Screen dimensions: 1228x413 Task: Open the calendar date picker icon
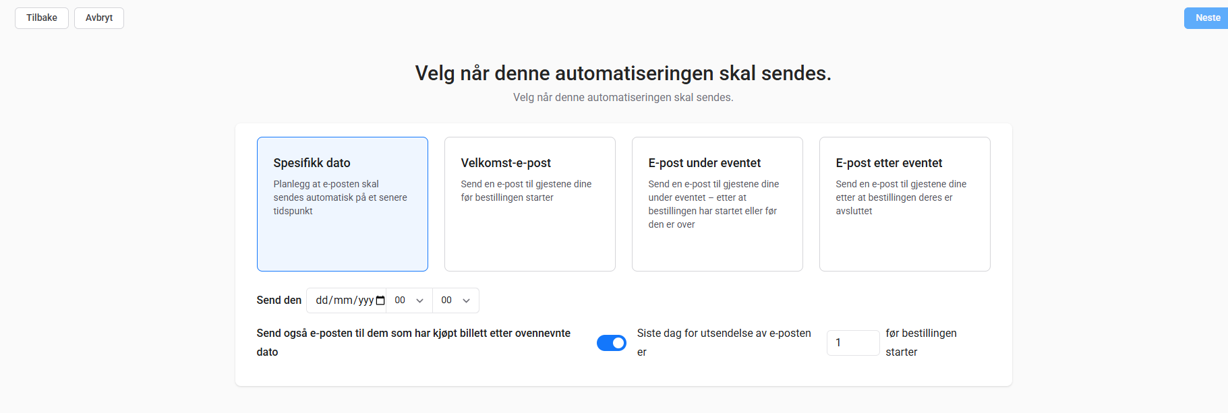[x=380, y=300]
